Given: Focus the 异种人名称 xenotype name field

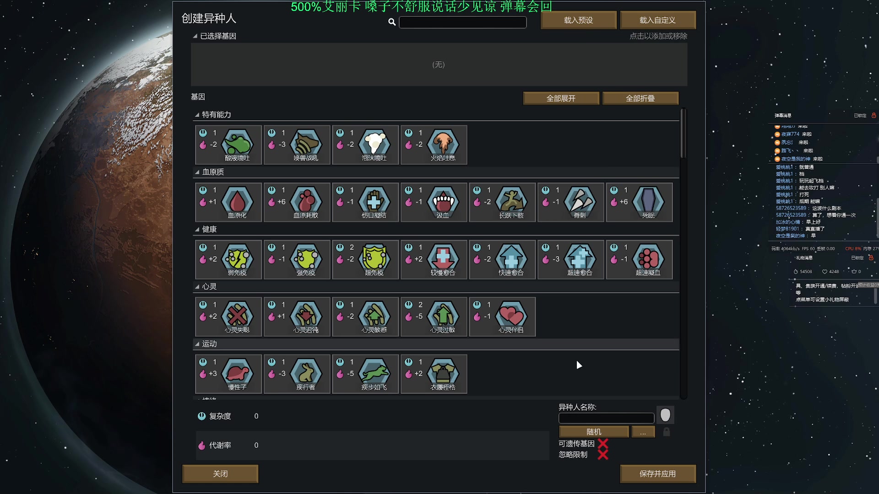Looking at the screenshot, I should coord(606,418).
